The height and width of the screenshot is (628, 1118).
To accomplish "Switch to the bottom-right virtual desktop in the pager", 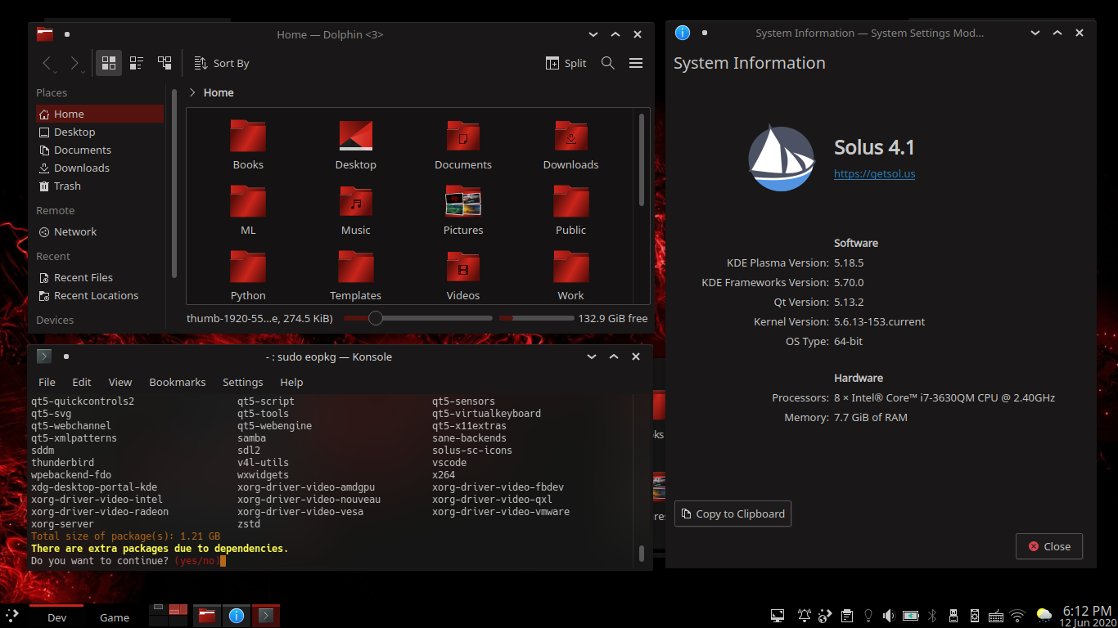I will 178,621.
